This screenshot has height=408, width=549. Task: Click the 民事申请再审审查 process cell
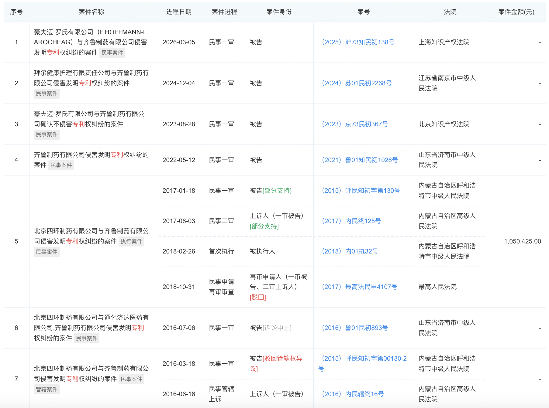[x=221, y=287]
